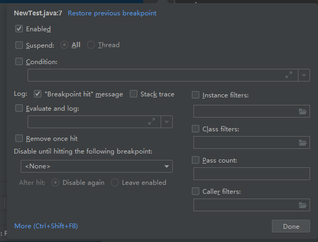Browse Instance filters via folder icon
This screenshot has width=318, height=242.
[x=303, y=111]
